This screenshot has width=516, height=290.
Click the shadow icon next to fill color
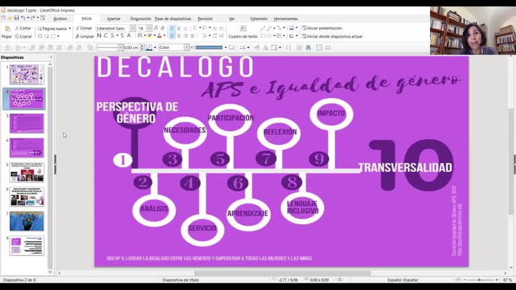(x=232, y=48)
